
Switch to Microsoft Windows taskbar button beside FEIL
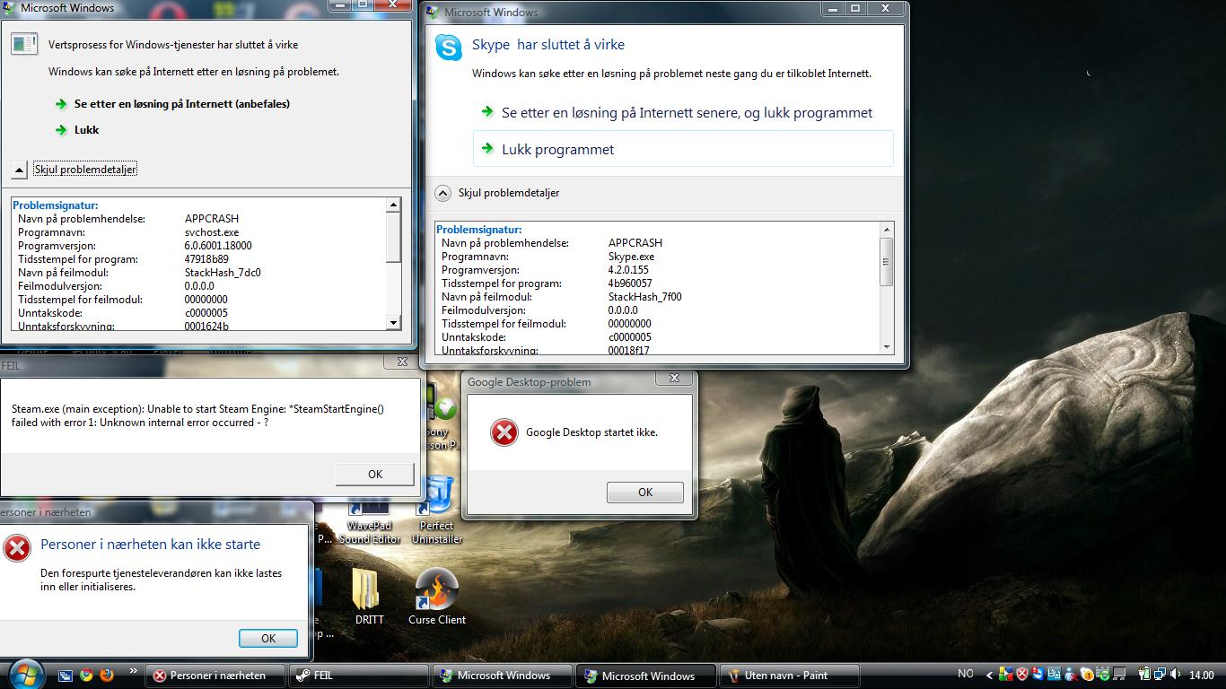[x=504, y=676]
